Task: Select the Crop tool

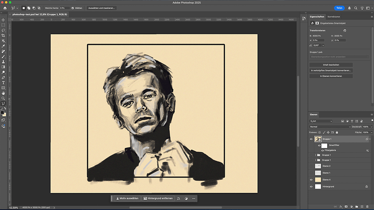Action: click(x=3, y=35)
